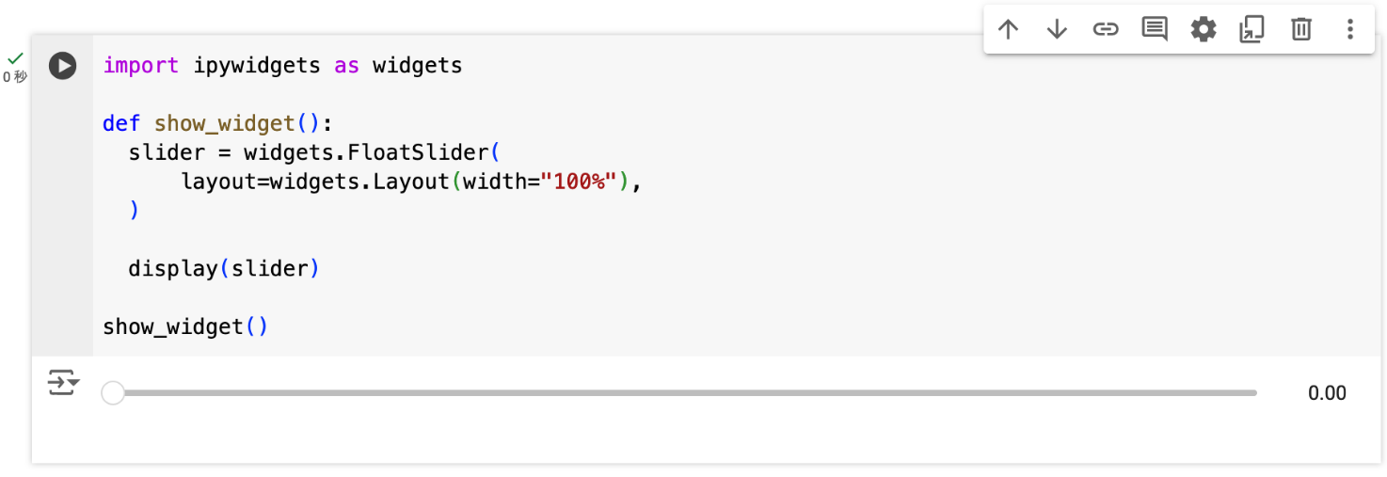Run the code cell

[62, 66]
